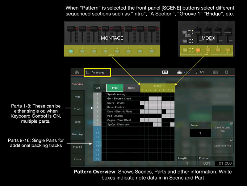This screenshot has width=247, height=186.
Task: Select Scene 1 column header
Action: click(x=142, y=90)
